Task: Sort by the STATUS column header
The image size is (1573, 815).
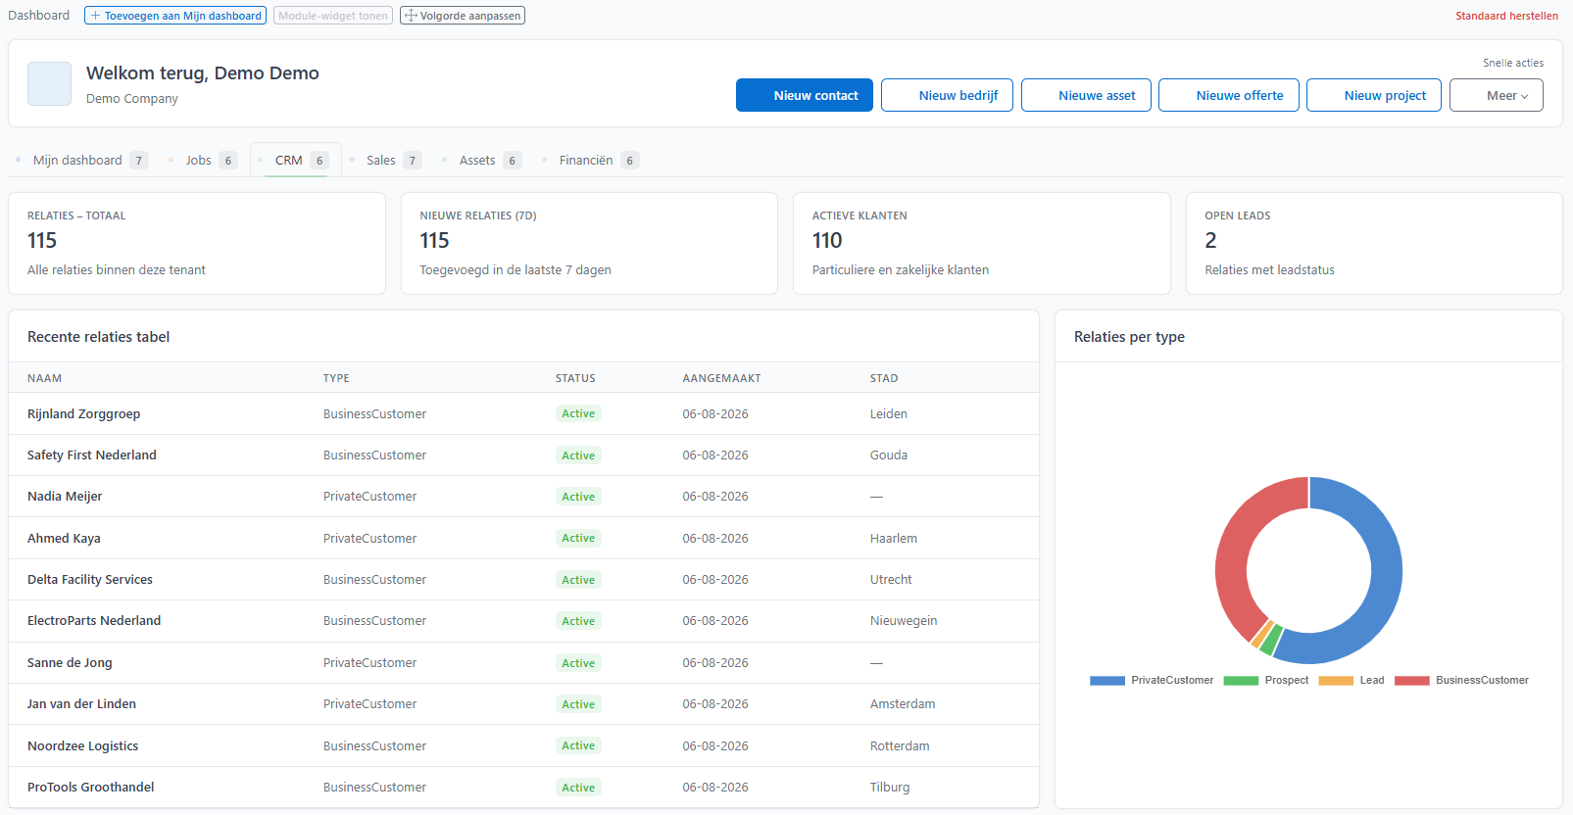Action: pyautogui.click(x=575, y=378)
